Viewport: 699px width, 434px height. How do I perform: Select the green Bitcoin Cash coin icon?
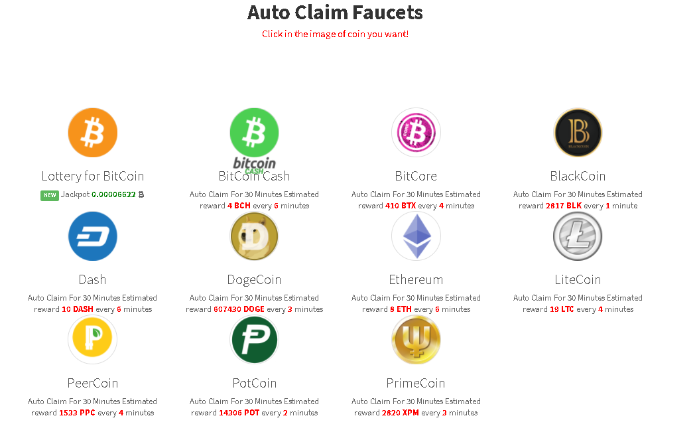click(254, 133)
